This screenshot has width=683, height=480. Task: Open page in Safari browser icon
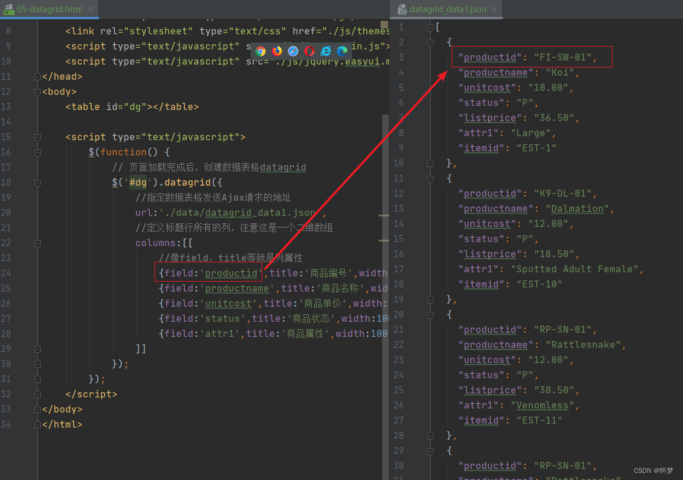coord(293,51)
